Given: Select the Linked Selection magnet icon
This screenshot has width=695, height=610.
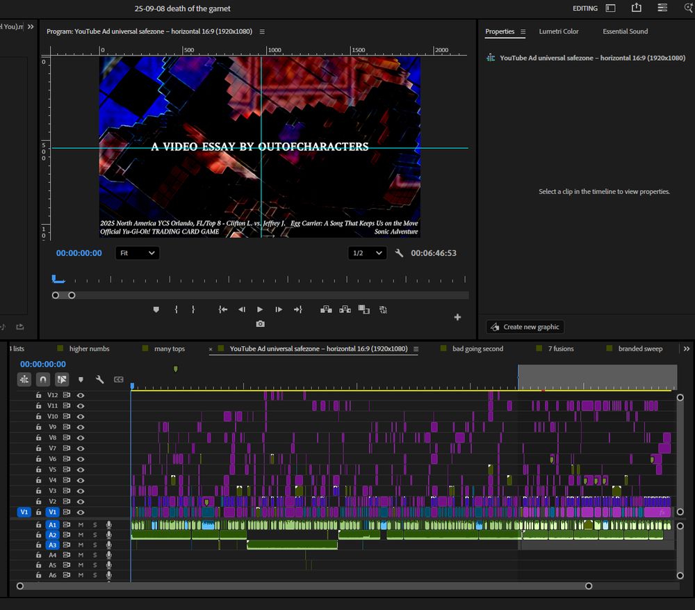Looking at the screenshot, I should click(x=42, y=379).
